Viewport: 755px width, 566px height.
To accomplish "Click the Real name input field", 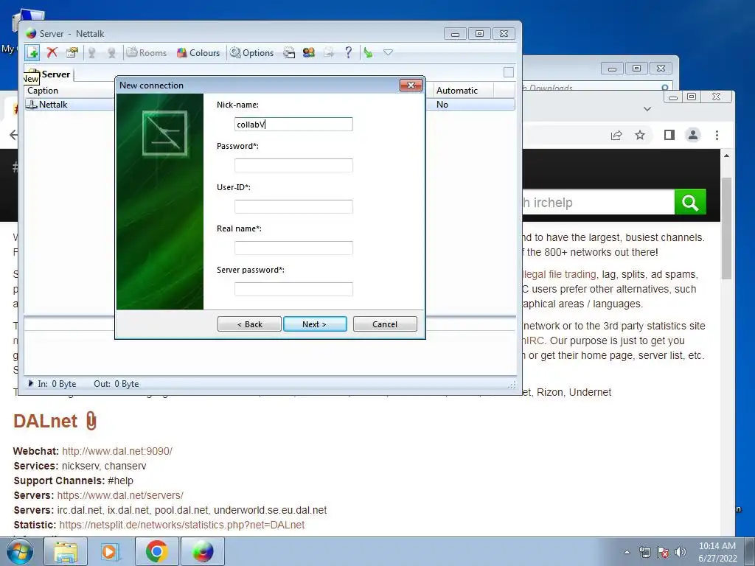I will pos(293,248).
